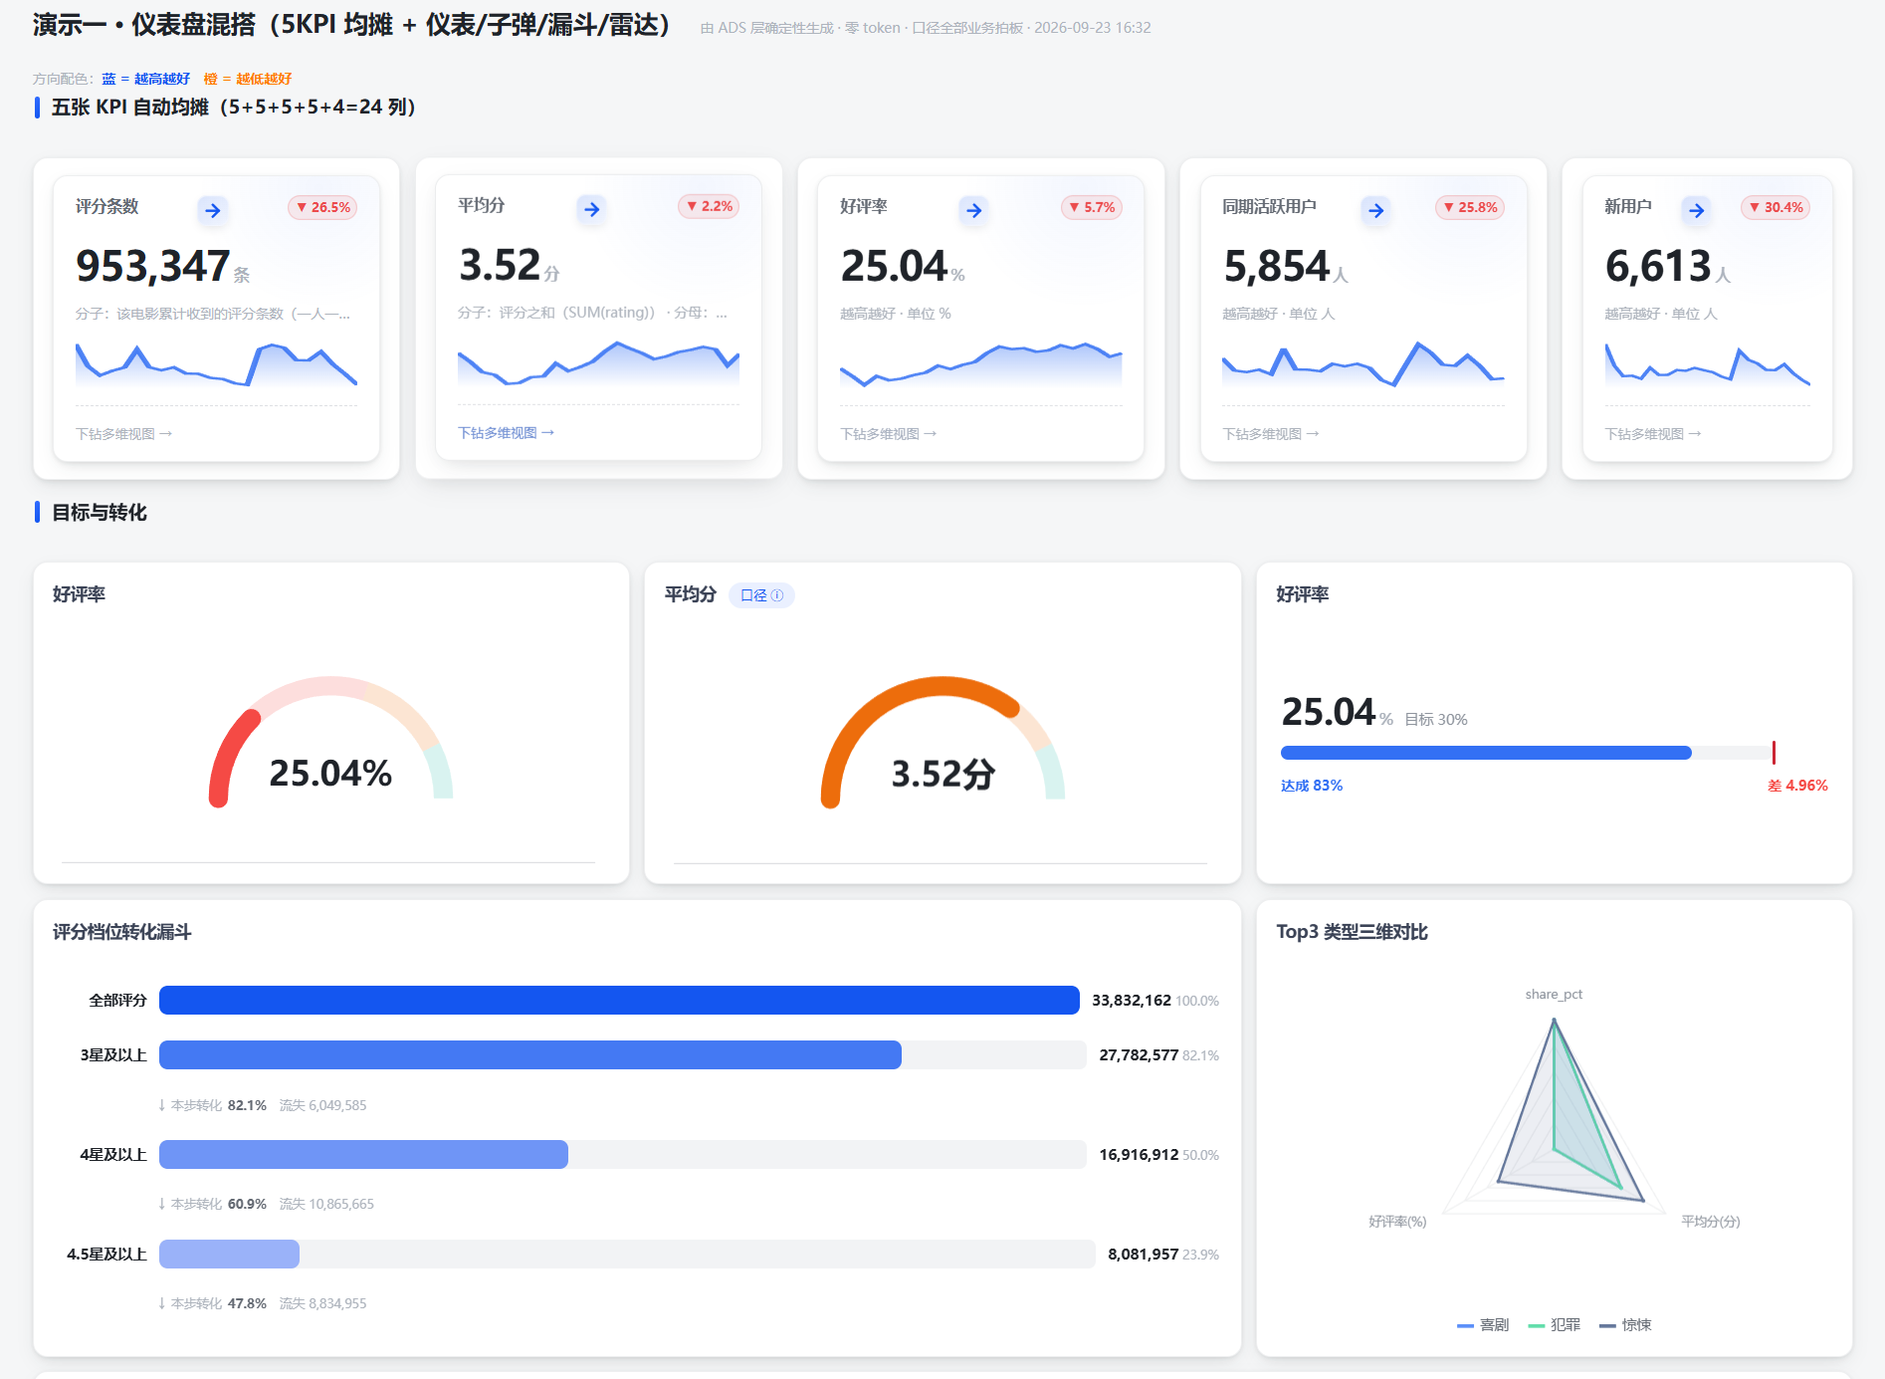The width and height of the screenshot is (1885, 1379).
Task: Click the ▼ 2.2% change badge
Action: pos(709,206)
